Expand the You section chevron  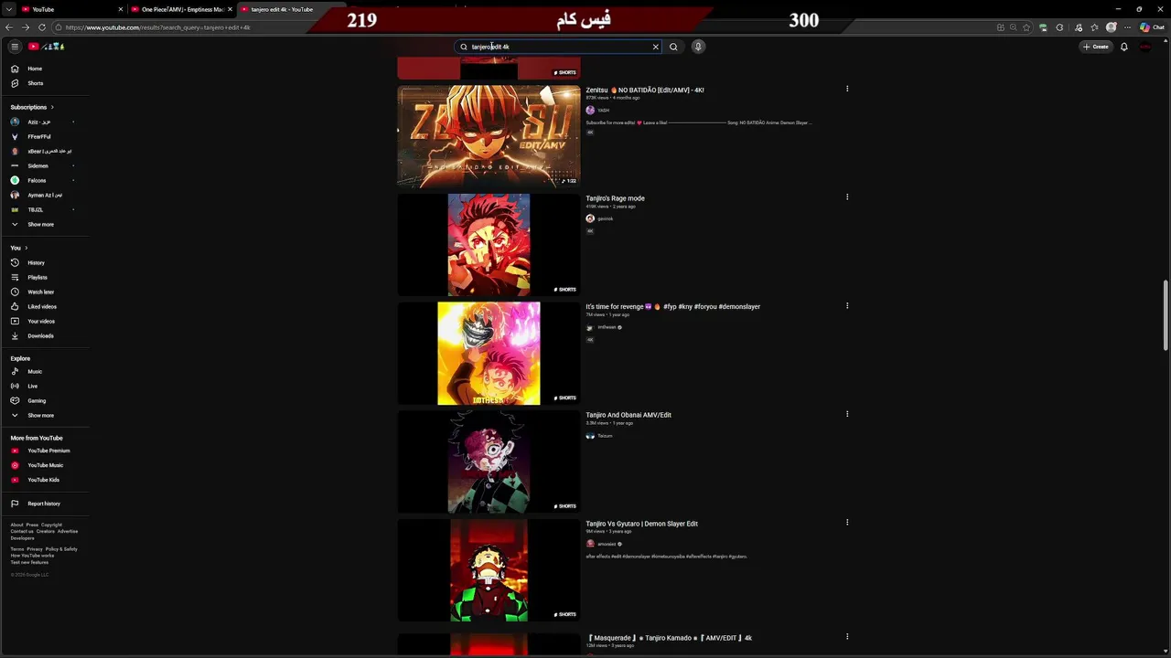[x=26, y=248]
